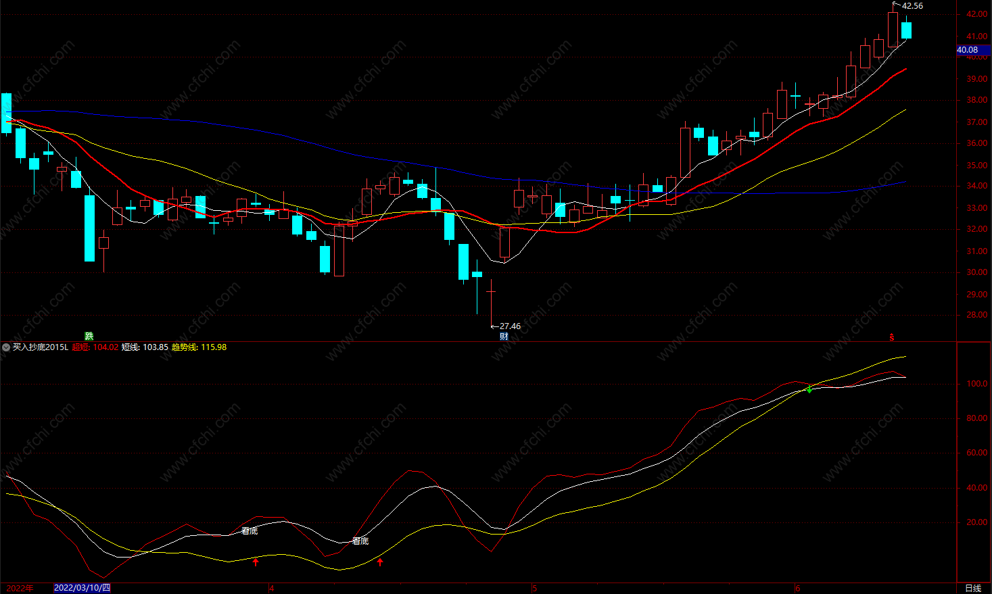Select the 超短: 104.02 indicator value

coord(95,347)
